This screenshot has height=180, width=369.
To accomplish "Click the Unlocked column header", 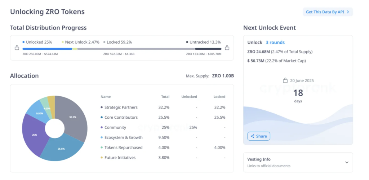I will [189, 97].
